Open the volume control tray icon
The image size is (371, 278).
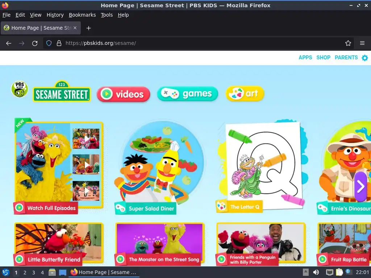[316, 272]
